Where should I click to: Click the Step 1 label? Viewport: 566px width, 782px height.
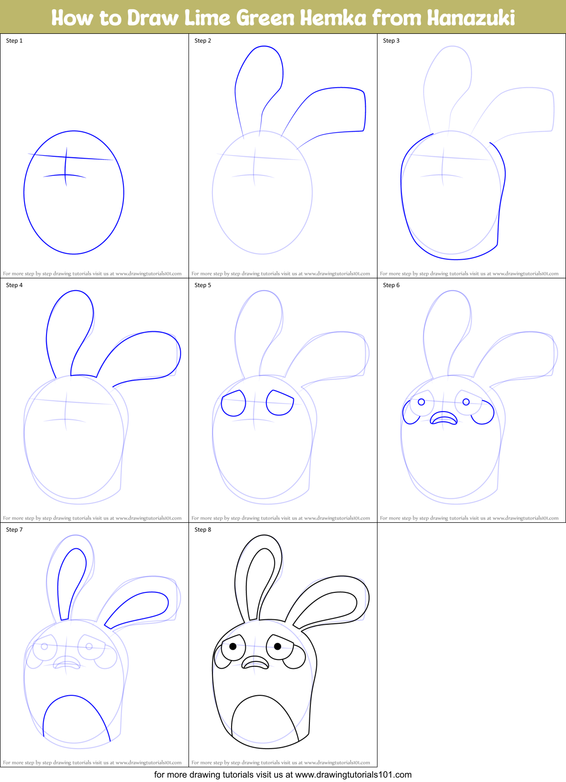tap(14, 41)
